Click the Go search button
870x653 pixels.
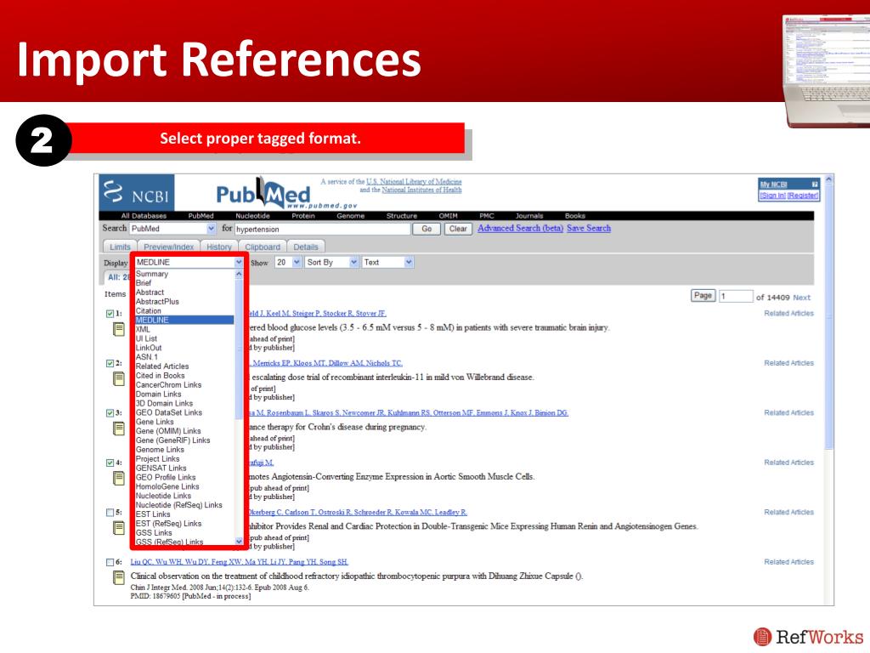pyautogui.click(x=427, y=229)
